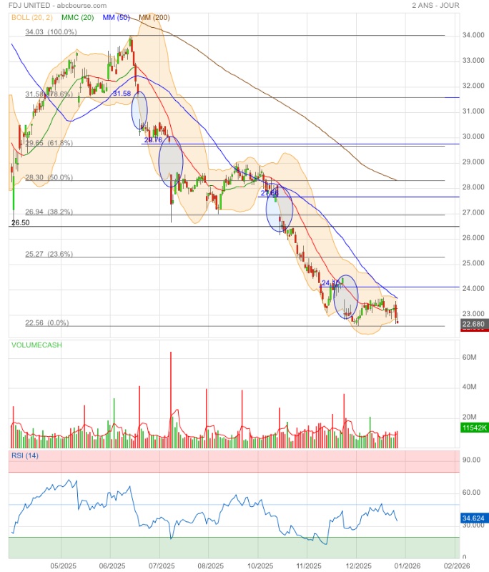Click the 05/2025 date axis label
The height and width of the screenshot is (572, 489).
[x=63, y=566]
